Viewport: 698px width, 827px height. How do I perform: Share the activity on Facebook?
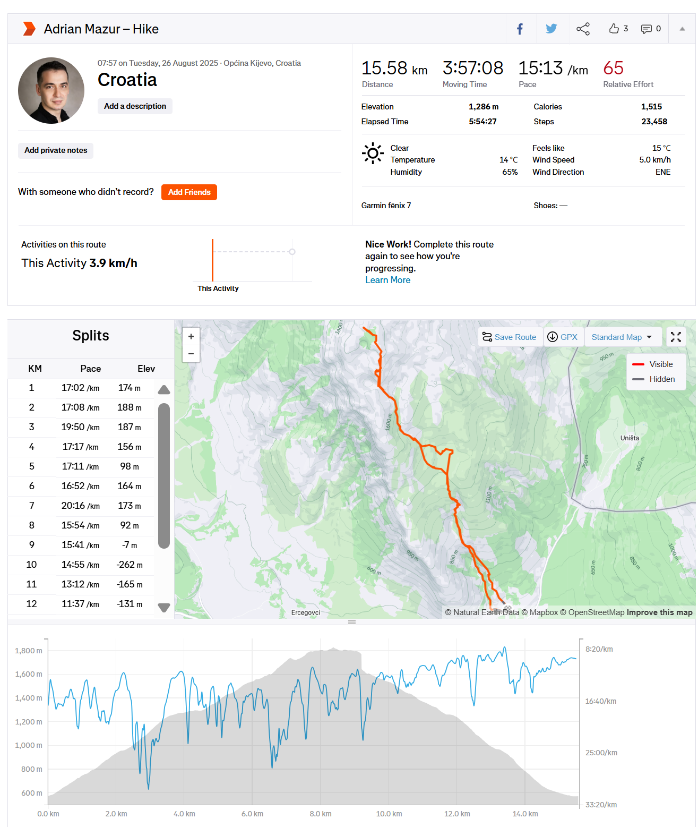(520, 29)
